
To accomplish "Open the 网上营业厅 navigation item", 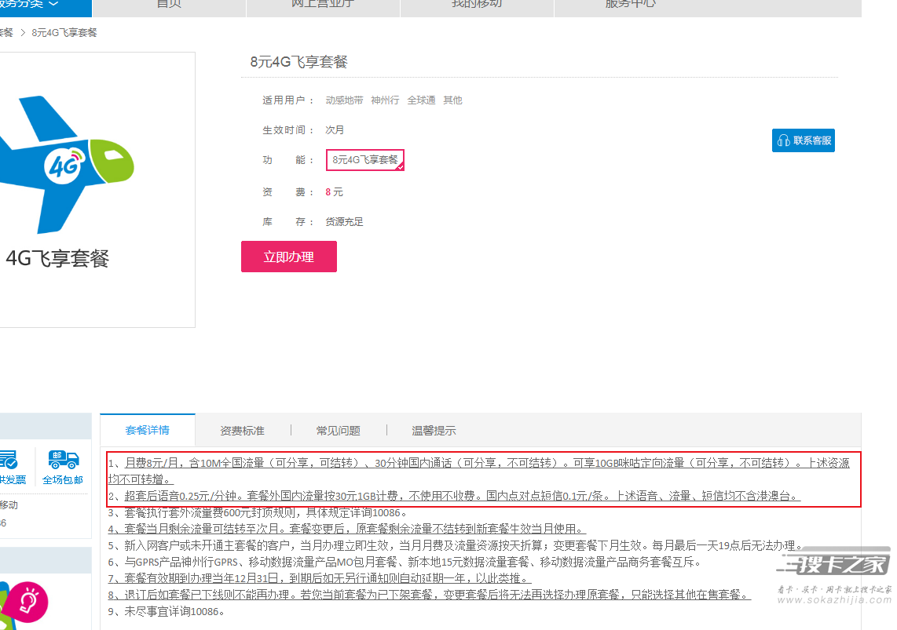I will [323, 5].
